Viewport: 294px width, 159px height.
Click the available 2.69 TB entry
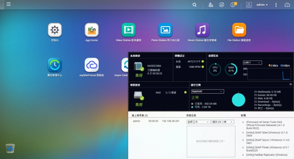pos(201,107)
